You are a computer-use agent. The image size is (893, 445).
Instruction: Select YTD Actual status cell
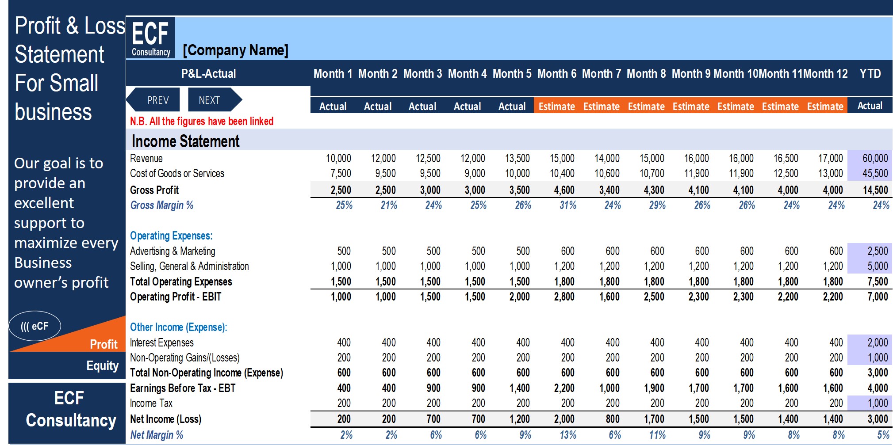(870, 106)
